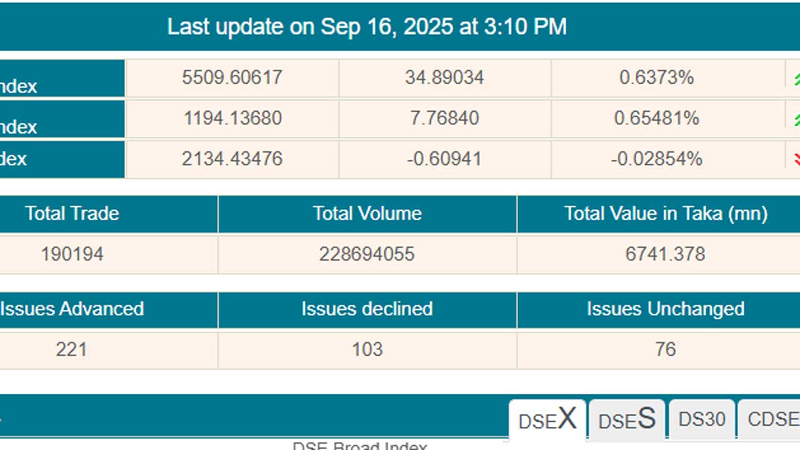Open the DSES index tab
800x450 pixels.
click(x=627, y=419)
